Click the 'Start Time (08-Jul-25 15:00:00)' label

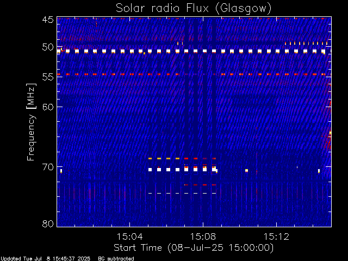click(x=194, y=248)
